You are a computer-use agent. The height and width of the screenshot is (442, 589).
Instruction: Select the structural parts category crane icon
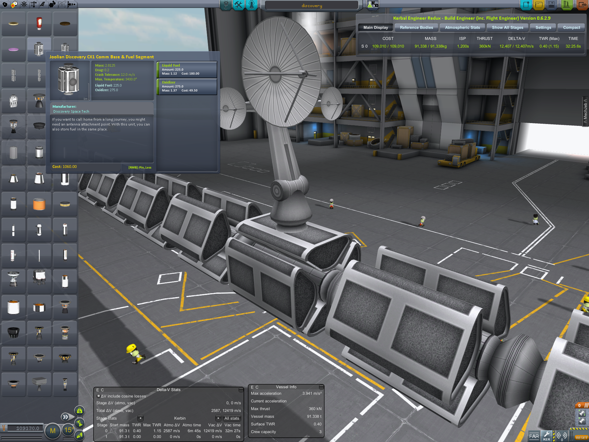33,4
